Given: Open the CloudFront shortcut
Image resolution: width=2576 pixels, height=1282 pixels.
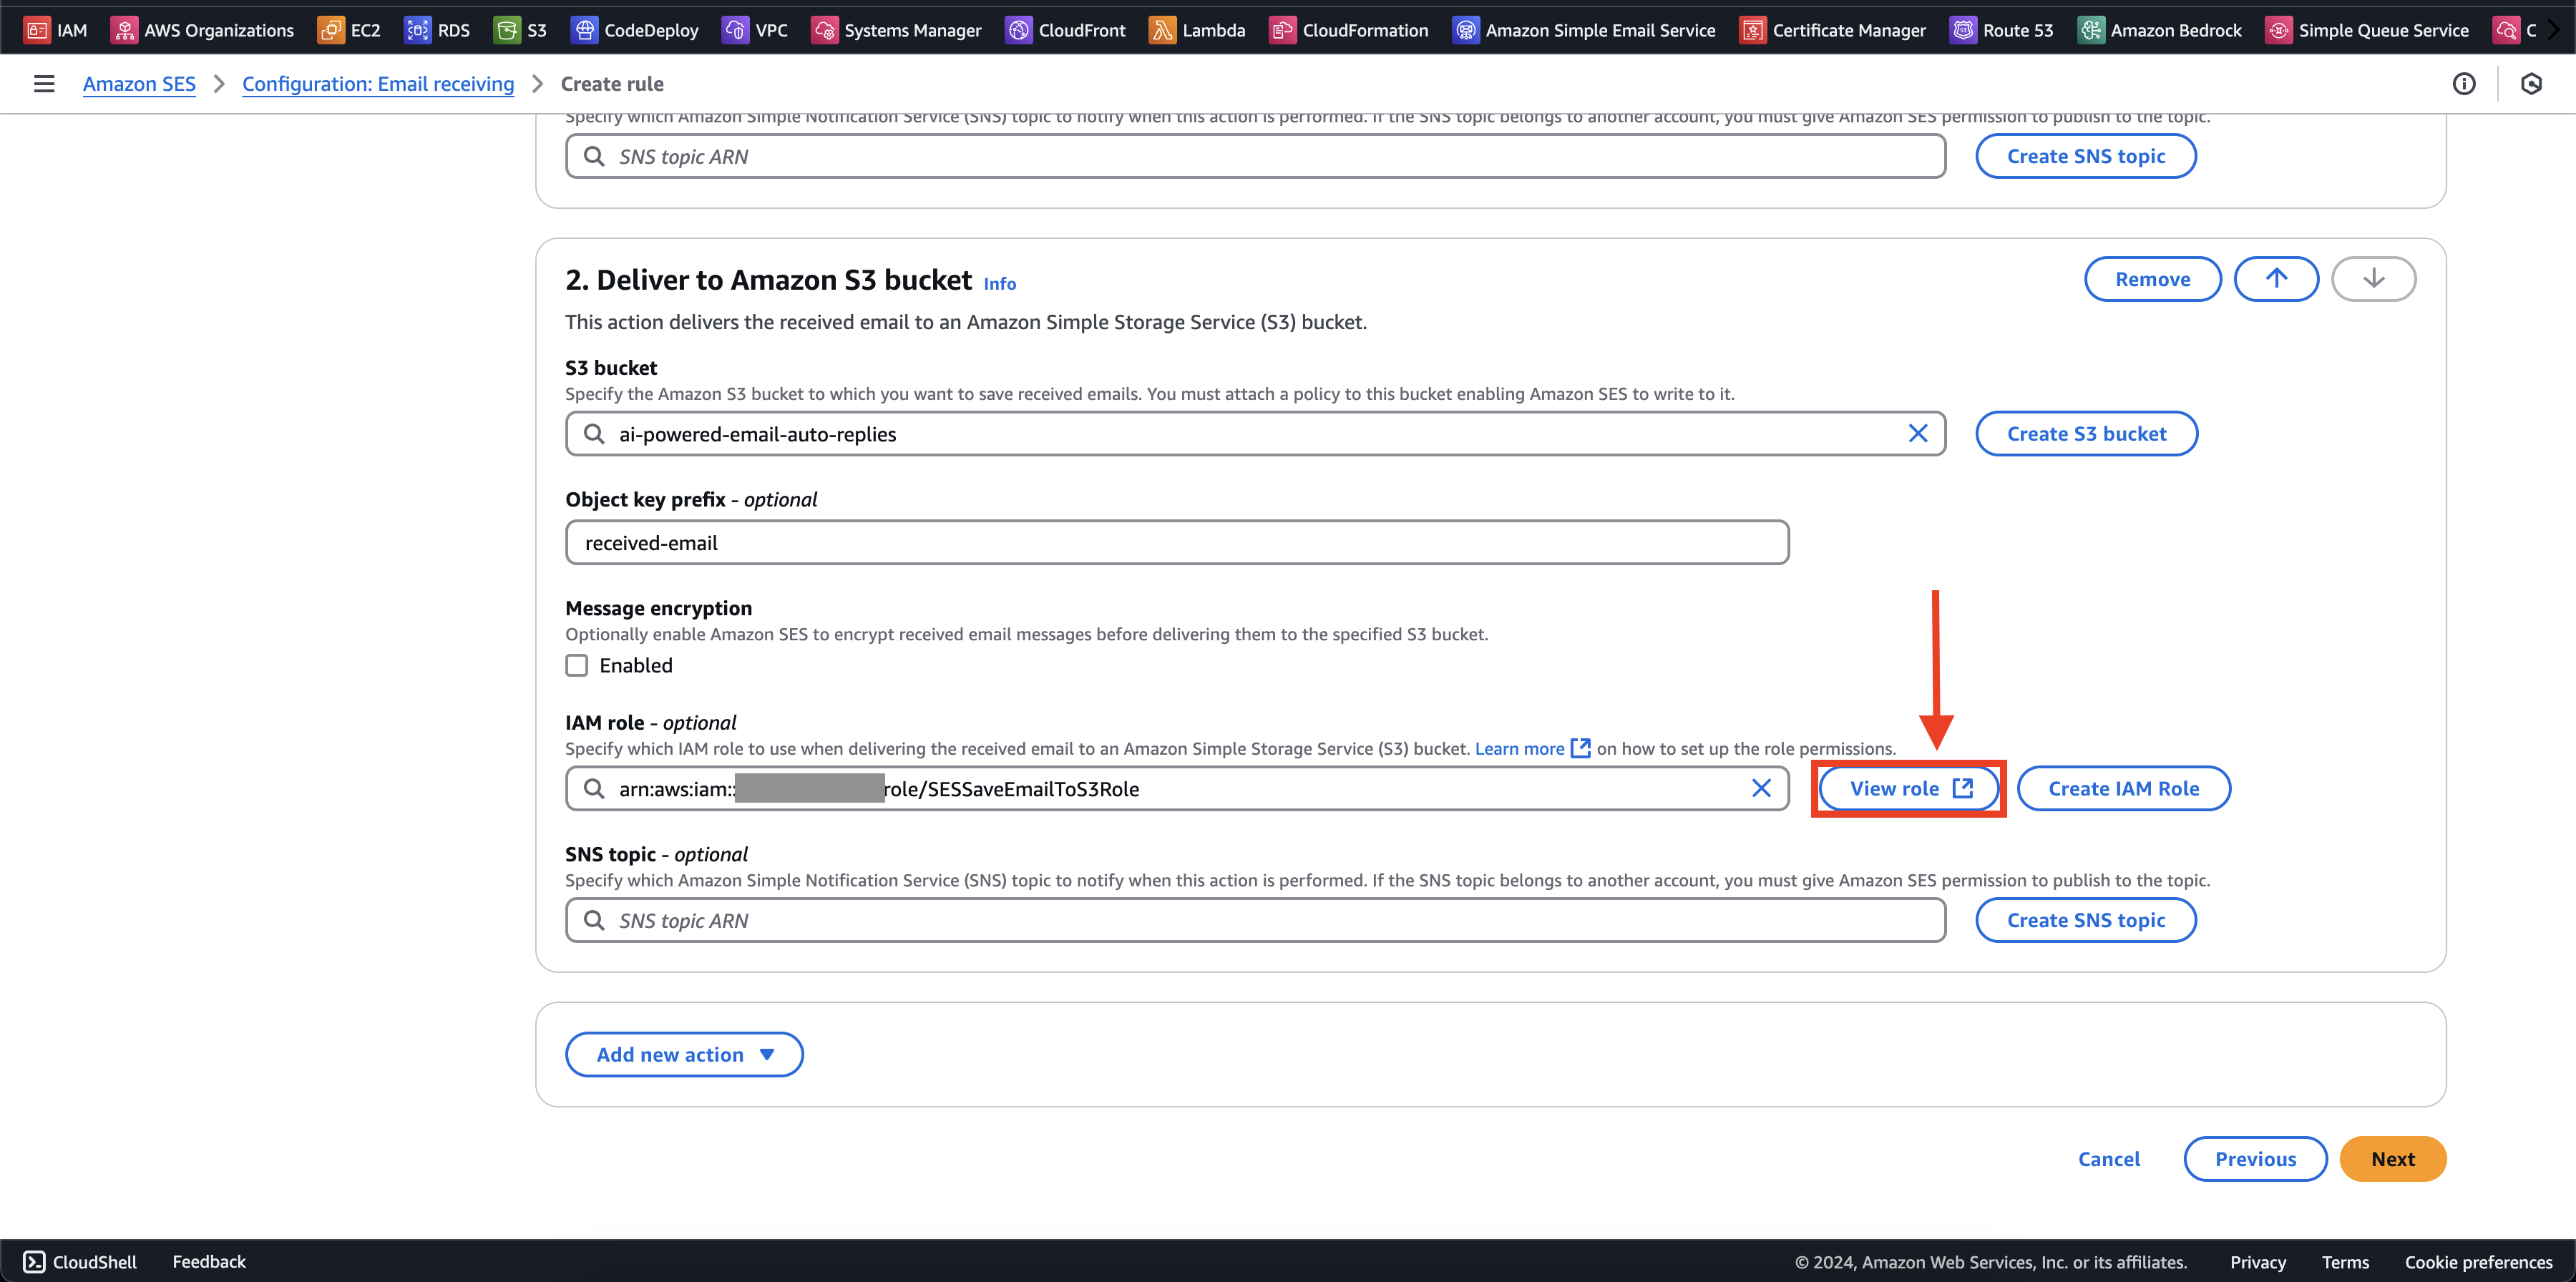Looking at the screenshot, I should [x=1065, y=30].
